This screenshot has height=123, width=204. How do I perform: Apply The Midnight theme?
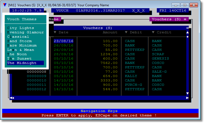pos(26,63)
